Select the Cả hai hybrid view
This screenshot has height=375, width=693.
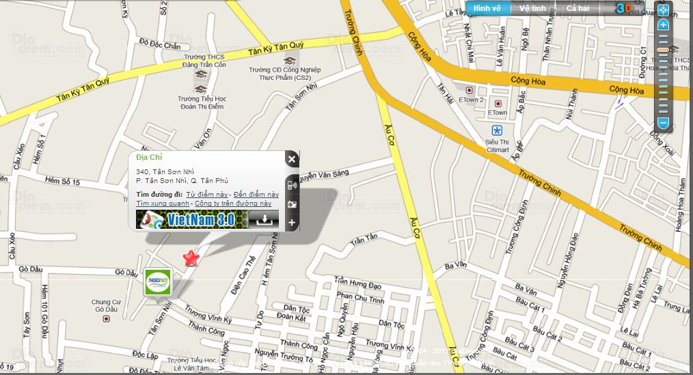[x=577, y=8]
